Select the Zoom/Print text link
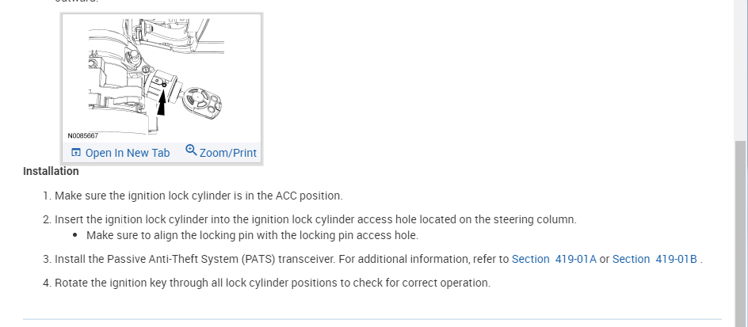Image resolution: width=748 pixels, height=327 pixels. coord(228,153)
